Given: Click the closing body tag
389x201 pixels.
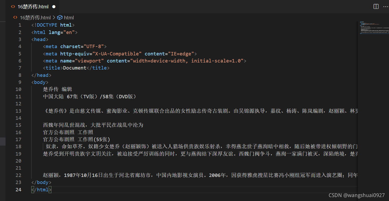Looking at the screenshot, I should [41, 182].
